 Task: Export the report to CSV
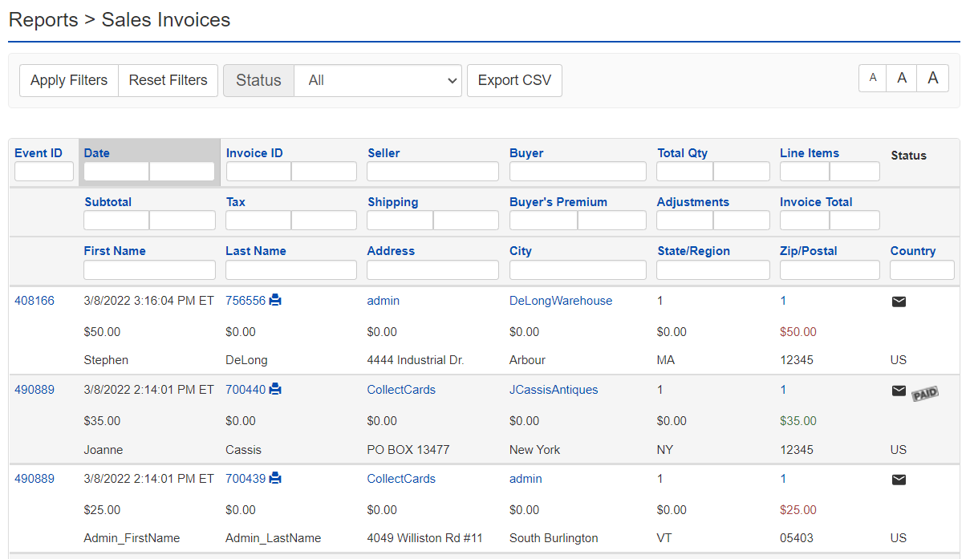coord(514,80)
